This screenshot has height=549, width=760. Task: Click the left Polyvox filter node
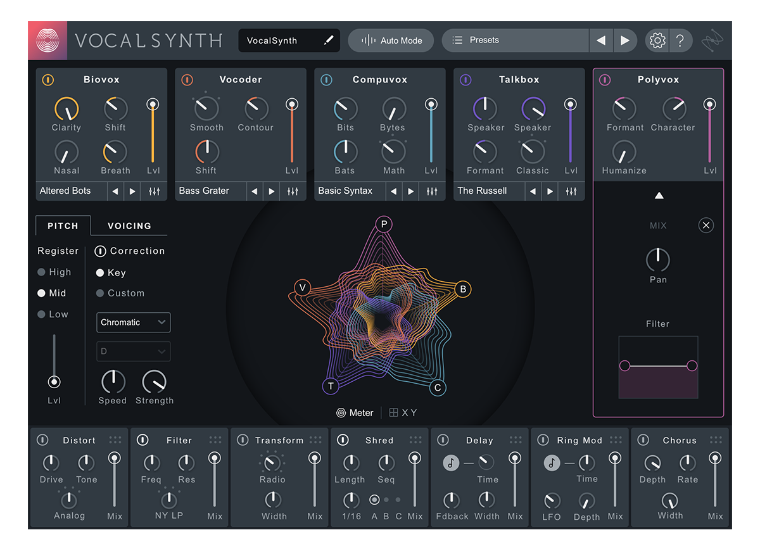[x=624, y=365]
